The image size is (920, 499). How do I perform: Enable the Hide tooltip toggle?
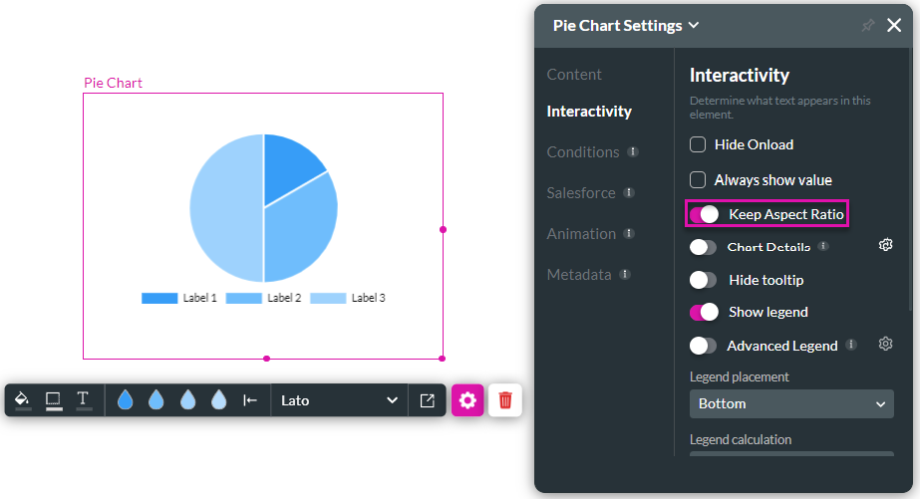point(703,280)
